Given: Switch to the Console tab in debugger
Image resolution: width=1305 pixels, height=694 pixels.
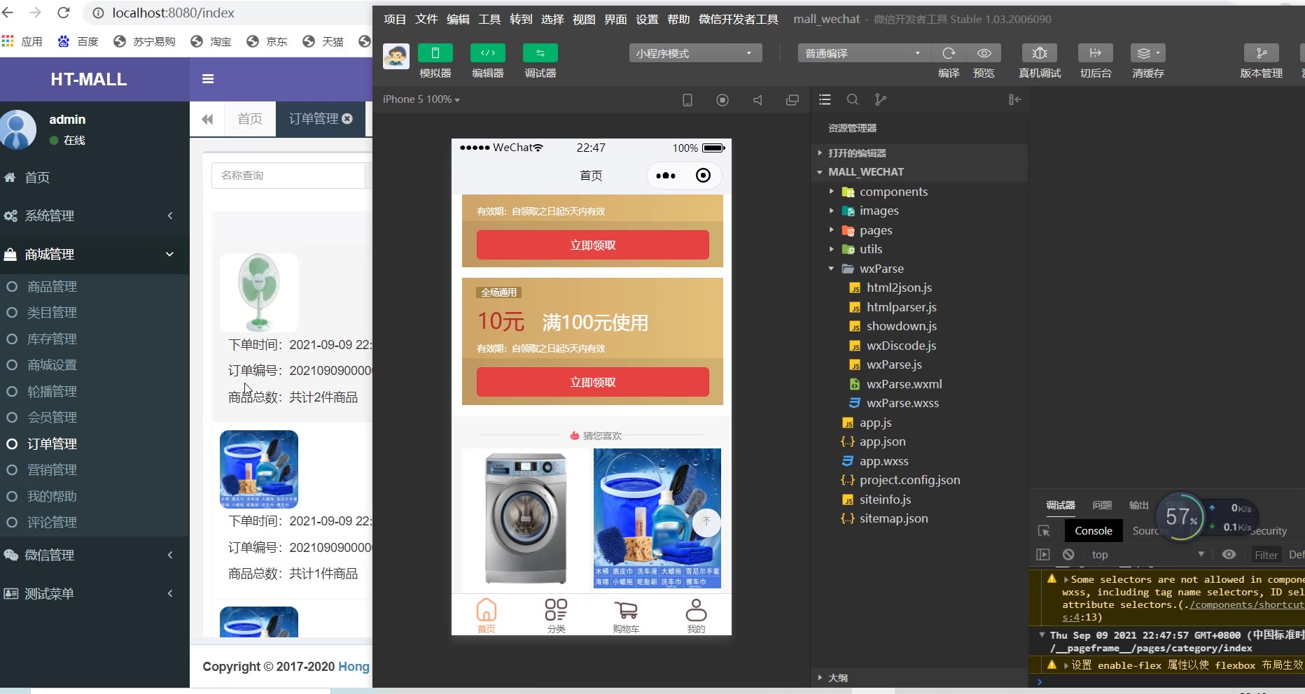Looking at the screenshot, I should point(1094,531).
